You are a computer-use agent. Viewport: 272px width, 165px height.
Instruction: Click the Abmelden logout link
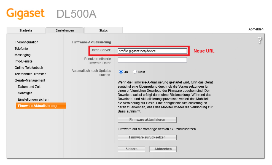[x=256, y=29]
